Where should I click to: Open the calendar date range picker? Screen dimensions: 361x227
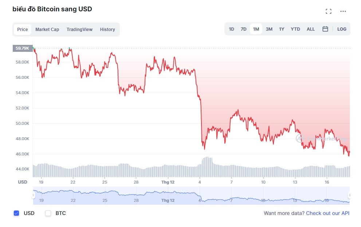coord(325,28)
